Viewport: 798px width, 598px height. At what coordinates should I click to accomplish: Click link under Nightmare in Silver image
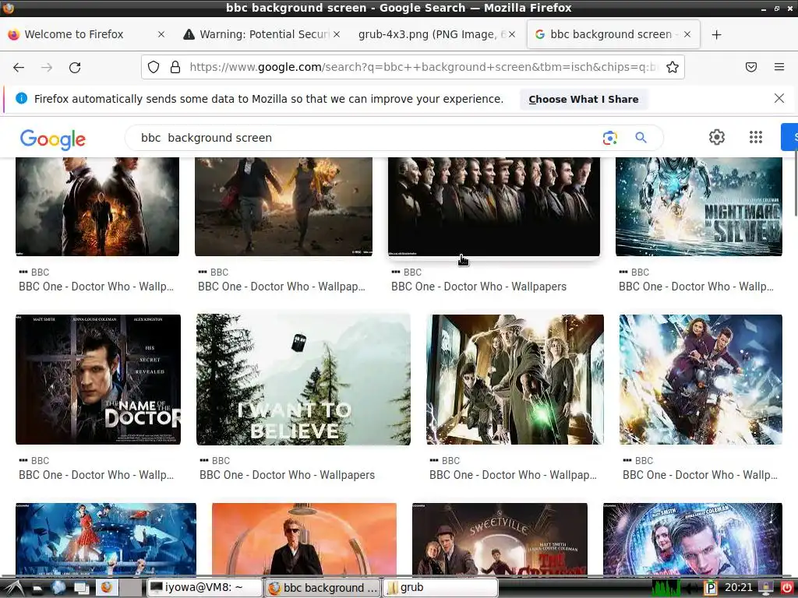(x=696, y=287)
